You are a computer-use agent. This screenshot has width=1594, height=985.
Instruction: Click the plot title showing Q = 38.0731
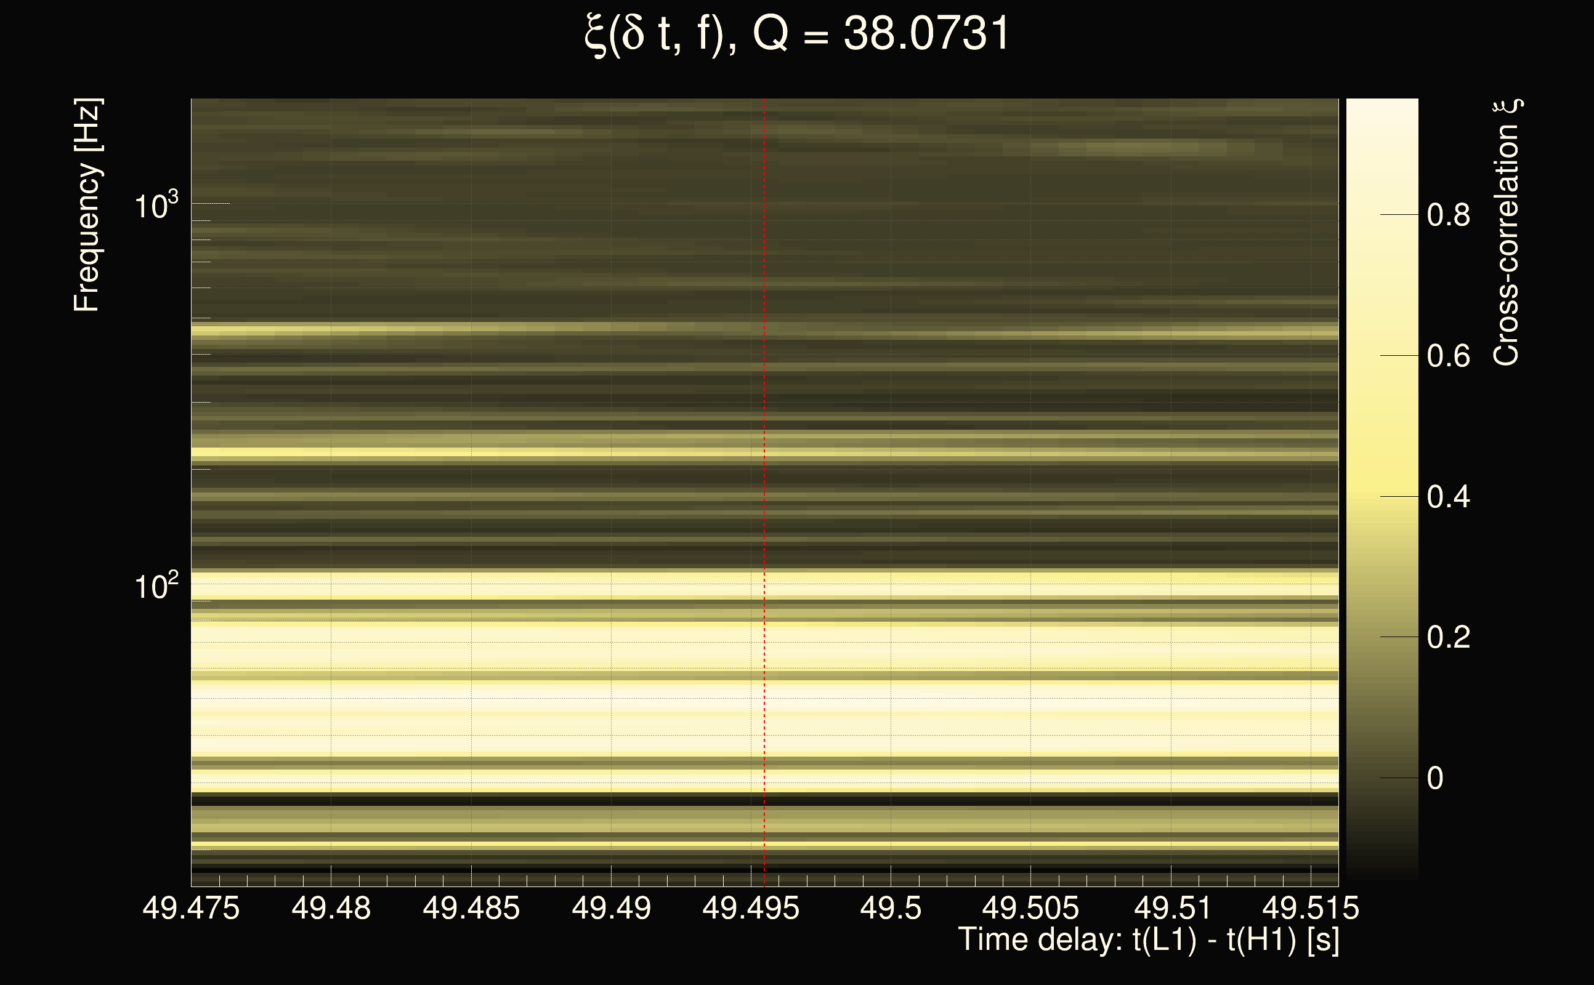[x=796, y=34]
